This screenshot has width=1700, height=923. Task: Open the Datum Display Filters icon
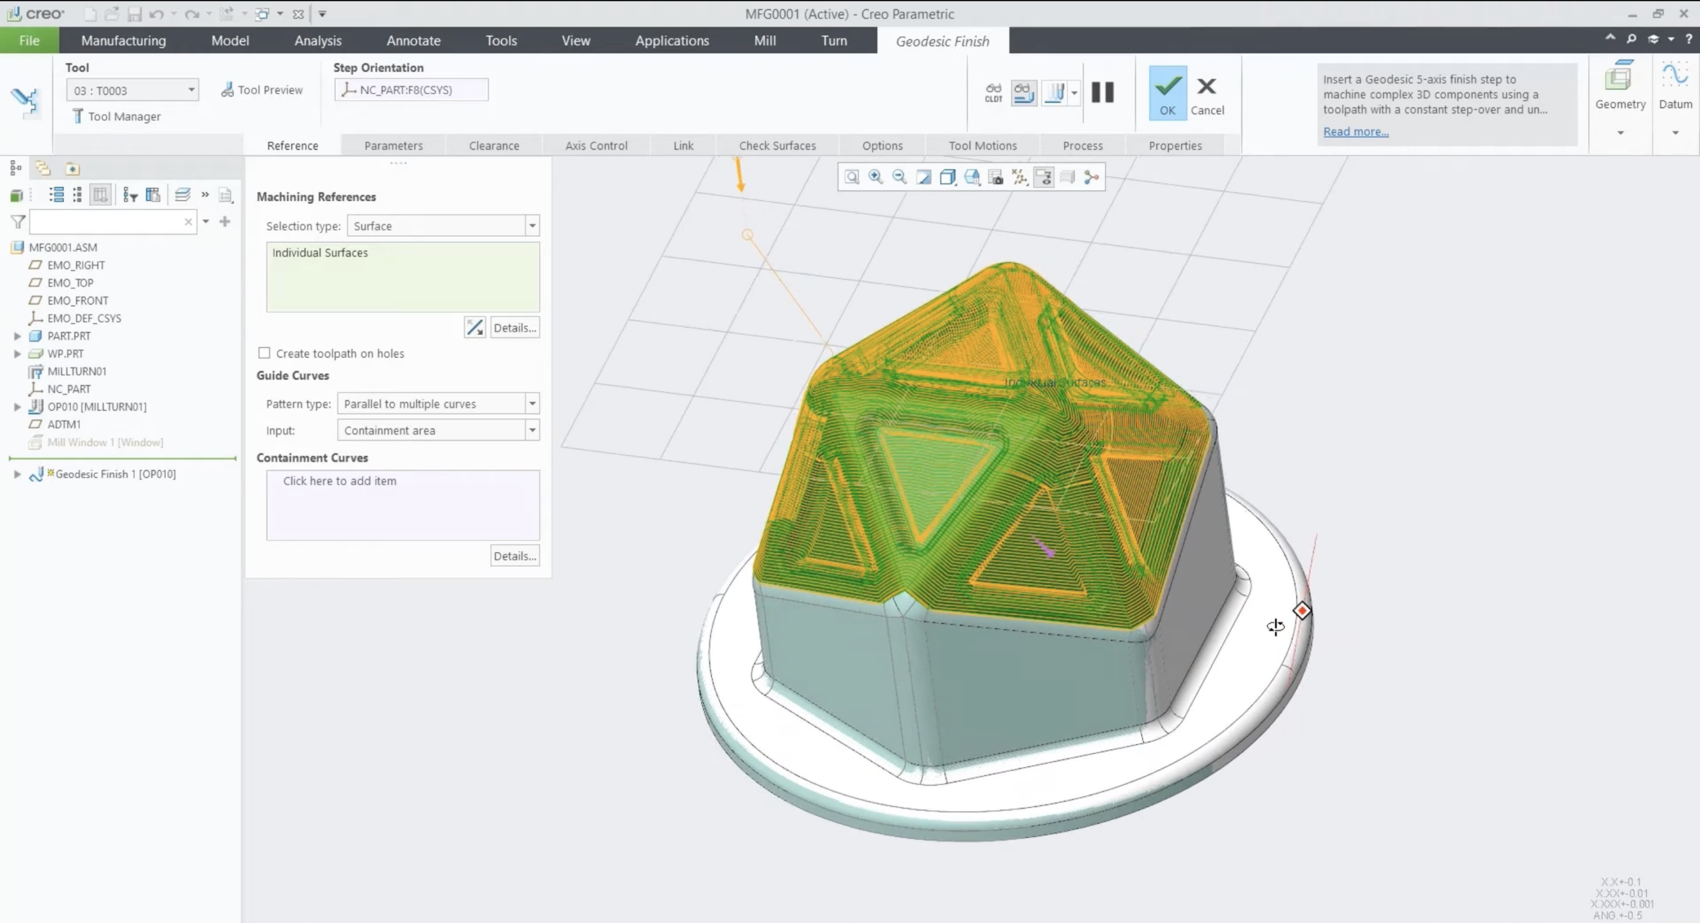click(1019, 177)
